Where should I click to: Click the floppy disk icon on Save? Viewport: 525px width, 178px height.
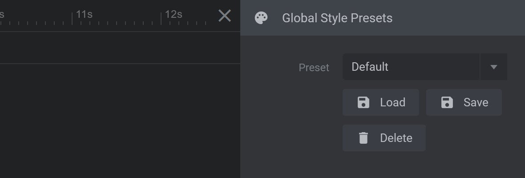pos(447,102)
